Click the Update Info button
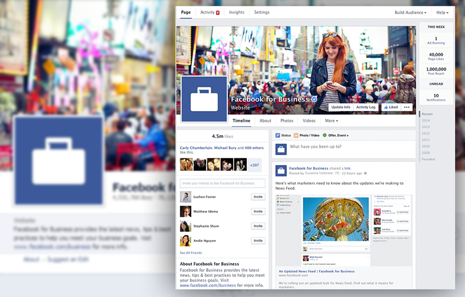This screenshot has width=465, height=297. pyautogui.click(x=341, y=107)
